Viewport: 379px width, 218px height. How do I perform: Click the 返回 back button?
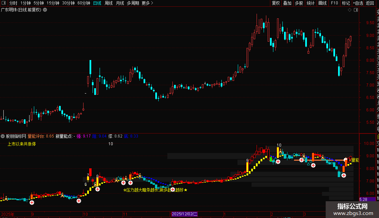[370, 3]
